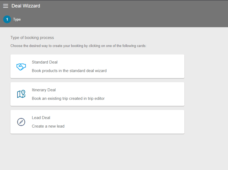Click the instruction text about choosing cards
The width and height of the screenshot is (228, 170).
pos(78,46)
